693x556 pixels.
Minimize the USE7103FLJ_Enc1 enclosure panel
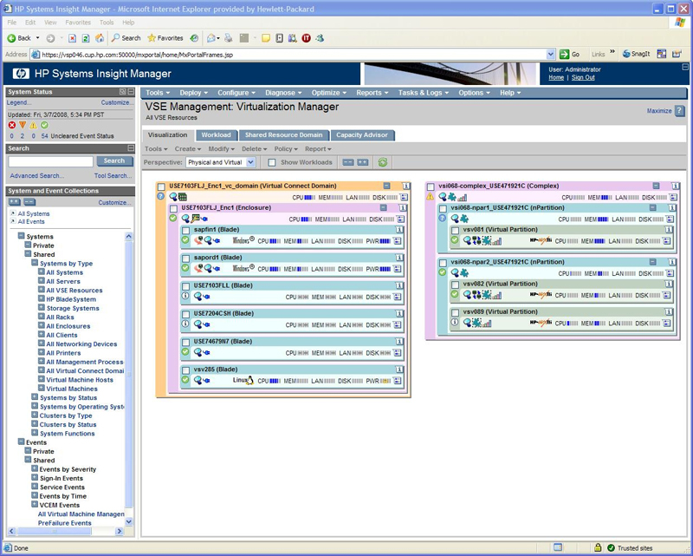[383, 207]
